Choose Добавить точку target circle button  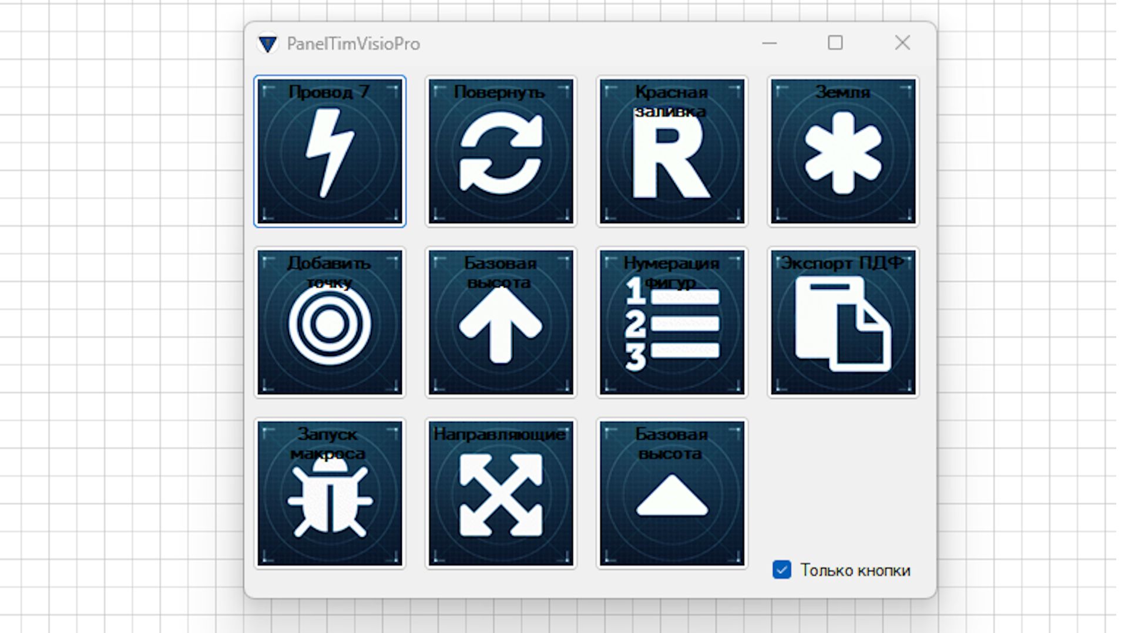click(x=330, y=322)
